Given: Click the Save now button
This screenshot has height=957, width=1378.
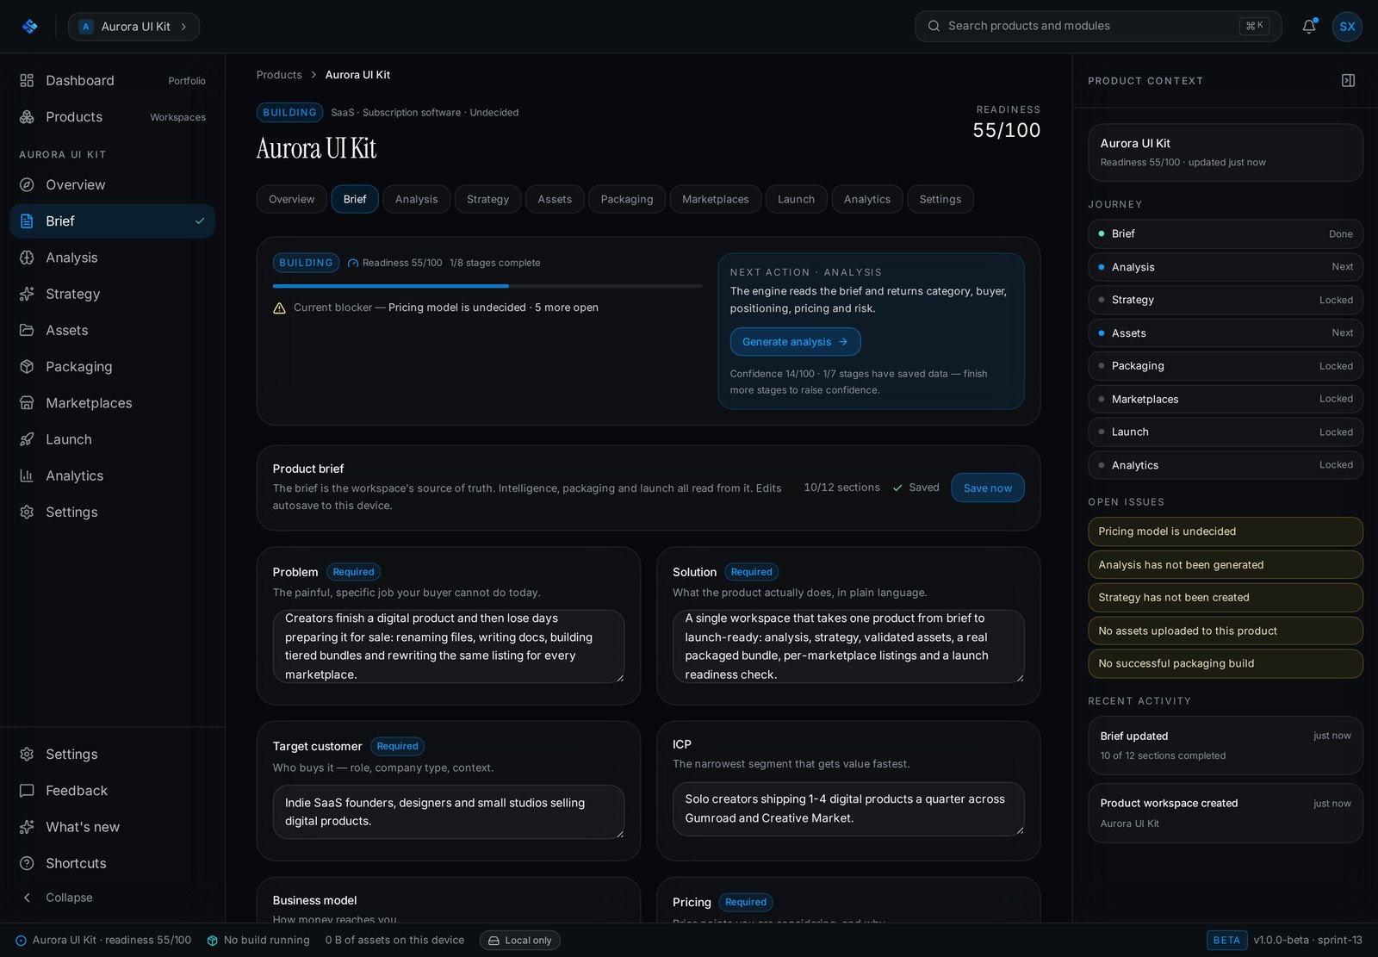Looking at the screenshot, I should 987,488.
